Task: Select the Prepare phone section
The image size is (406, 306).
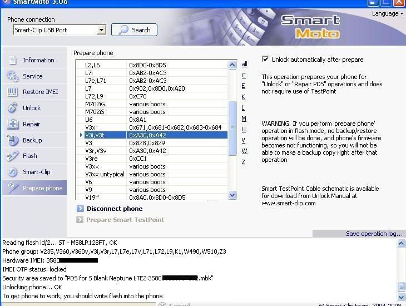Action: (34, 188)
